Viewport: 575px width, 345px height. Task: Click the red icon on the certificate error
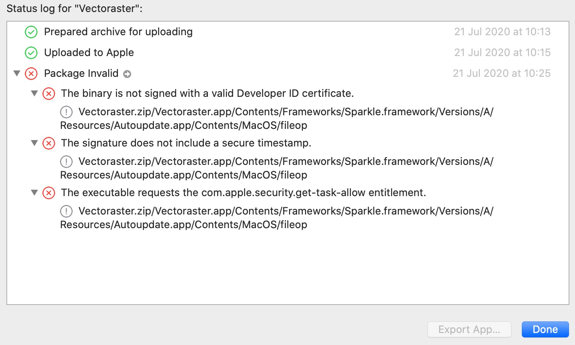[48, 94]
